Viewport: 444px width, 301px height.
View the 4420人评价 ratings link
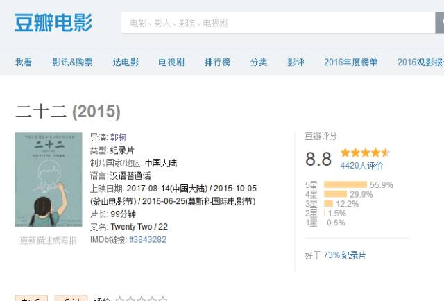(x=361, y=166)
